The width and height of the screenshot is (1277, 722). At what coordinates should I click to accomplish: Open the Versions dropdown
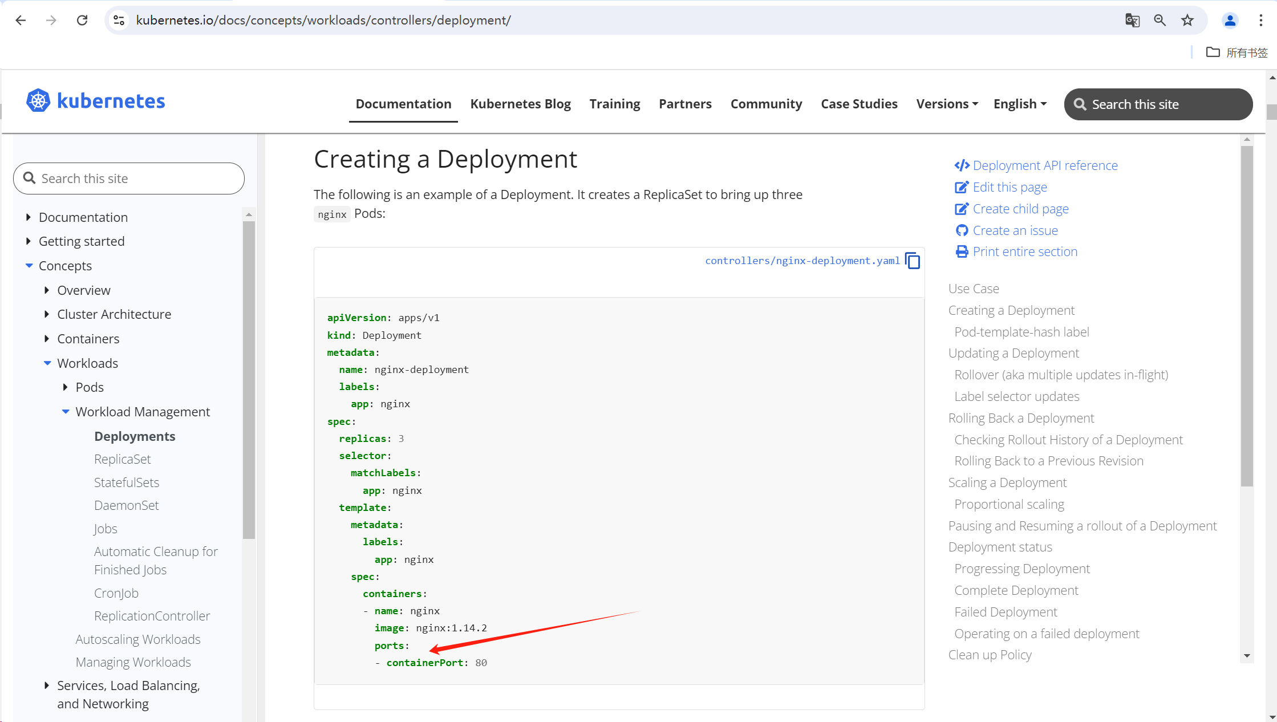947,104
